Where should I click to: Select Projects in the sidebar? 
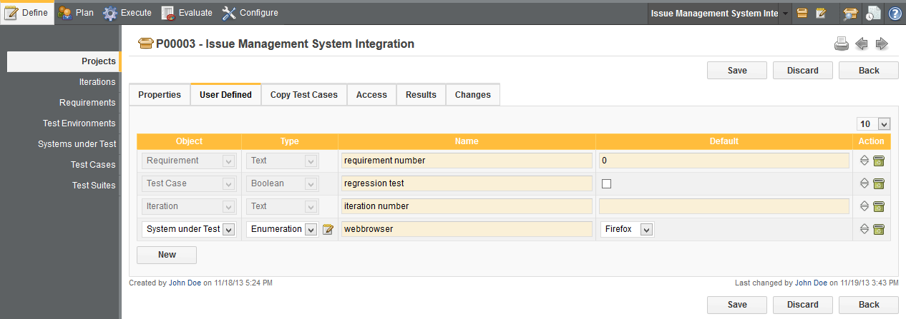pos(63,61)
